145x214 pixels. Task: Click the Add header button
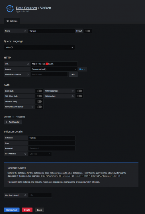(x=13, y=122)
